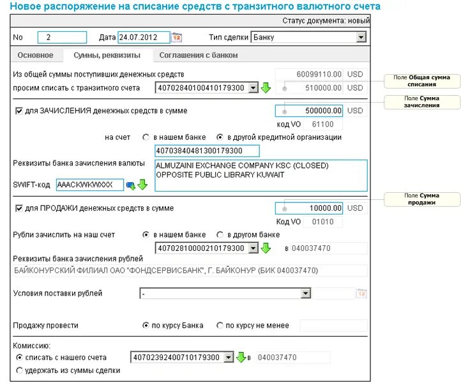This screenshot has height=387, width=461.
Task: Switch to the Суммы, реквизиты tab
Action: tap(107, 56)
